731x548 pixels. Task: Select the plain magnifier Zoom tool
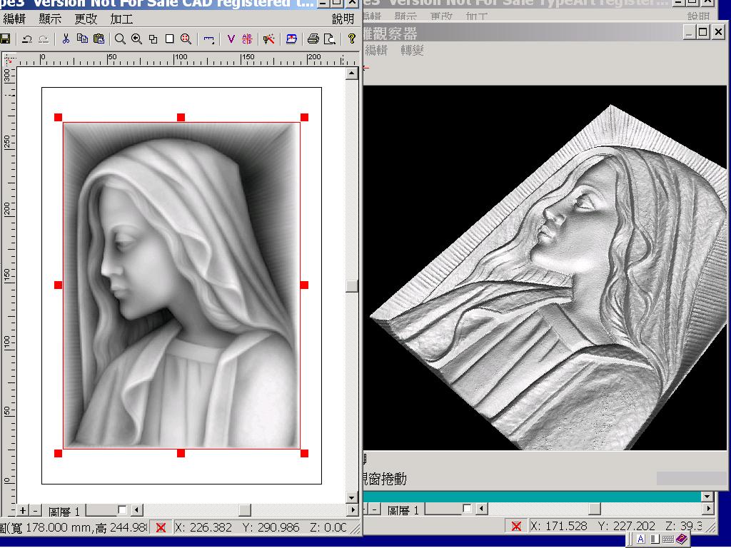click(x=120, y=39)
